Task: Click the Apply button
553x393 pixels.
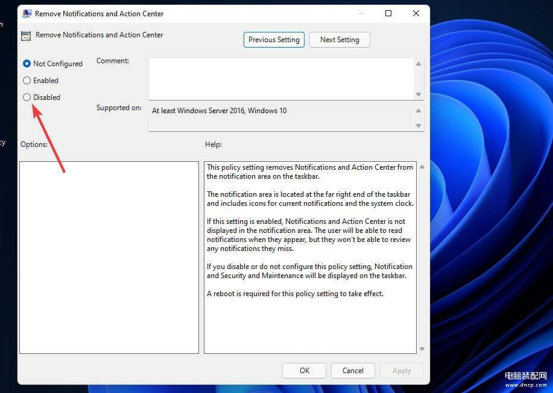Action: pyautogui.click(x=402, y=371)
